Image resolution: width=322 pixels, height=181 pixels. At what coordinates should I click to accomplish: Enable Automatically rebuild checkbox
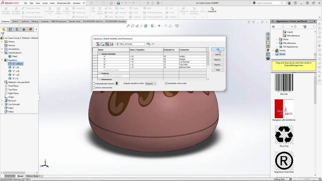click(94, 83)
